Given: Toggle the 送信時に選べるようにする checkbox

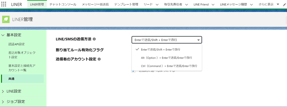Looking at the screenshot, I should point(133,71).
